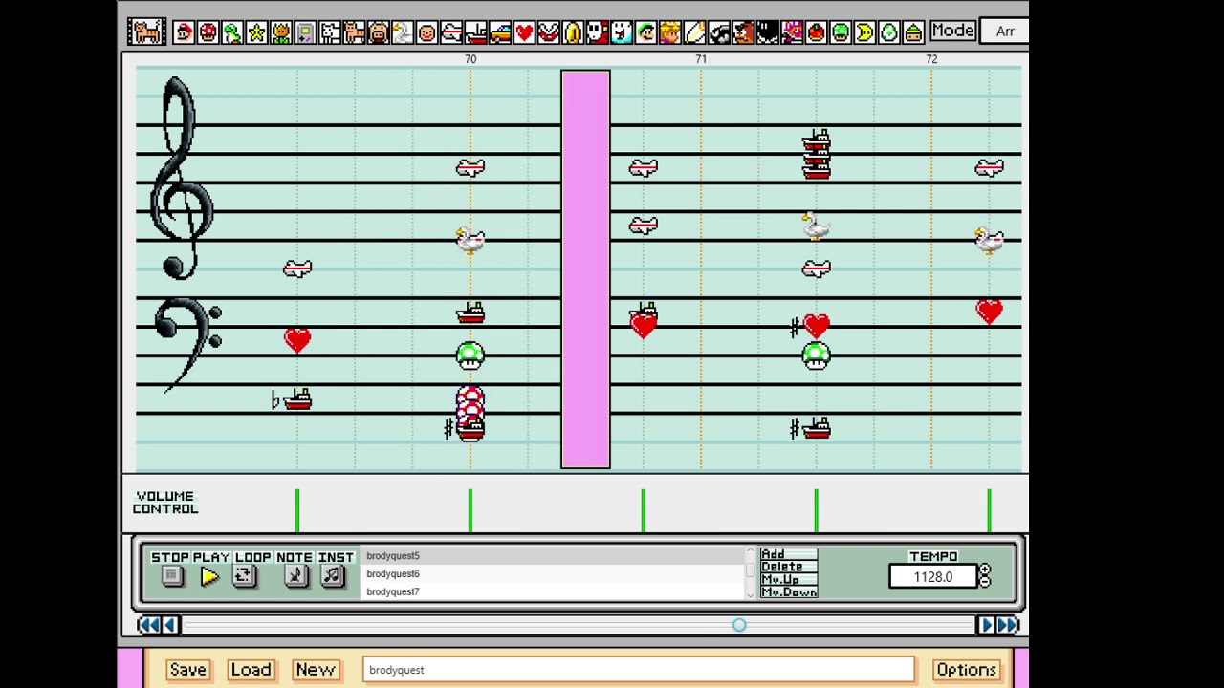The image size is (1224, 688).
Task: Select the white dog instrument
Action: pyautogui.click(x=330, y=32)
